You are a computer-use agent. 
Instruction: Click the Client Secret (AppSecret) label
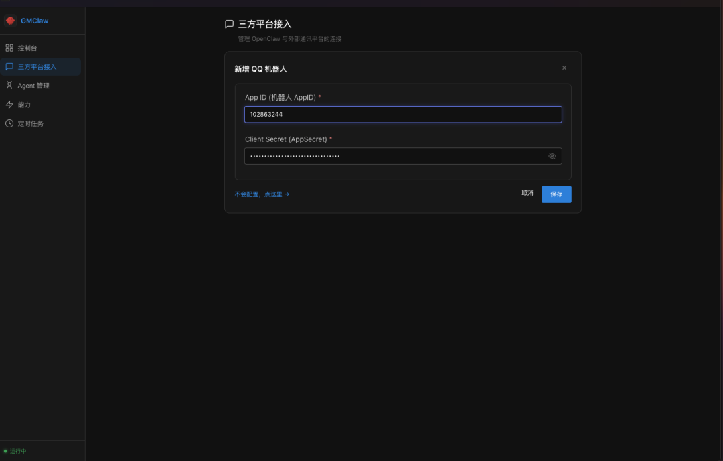coord(286,139)
